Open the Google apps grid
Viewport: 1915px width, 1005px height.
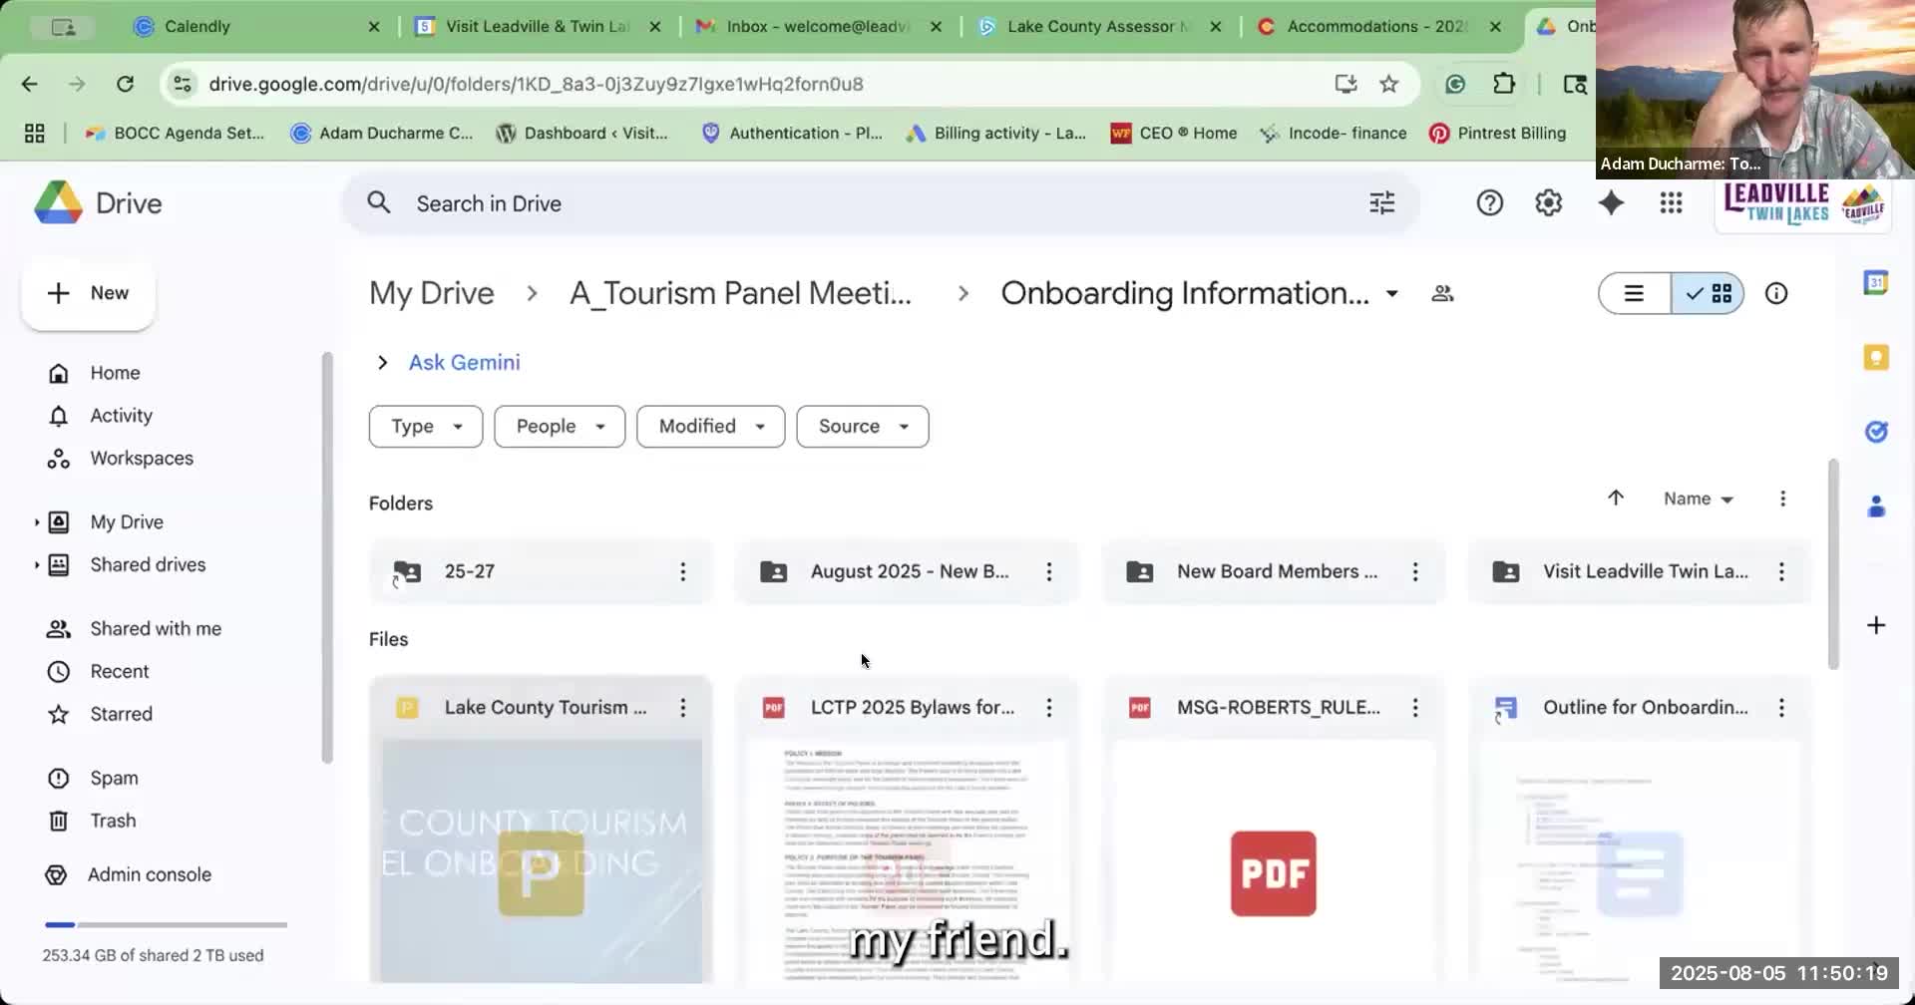(x=1671, y=203)
